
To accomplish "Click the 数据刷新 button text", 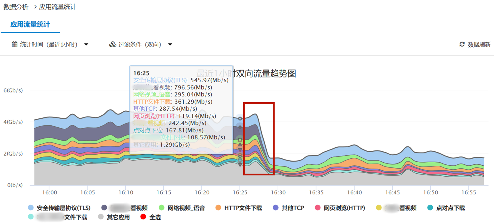I will (x=479, y=45).
